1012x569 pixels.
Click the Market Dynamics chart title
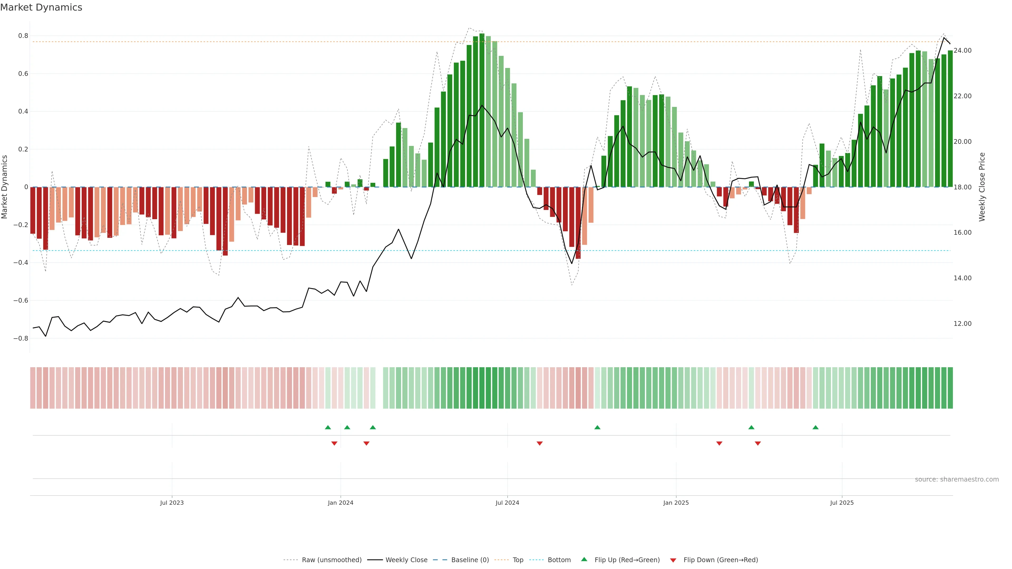[41, 7]
